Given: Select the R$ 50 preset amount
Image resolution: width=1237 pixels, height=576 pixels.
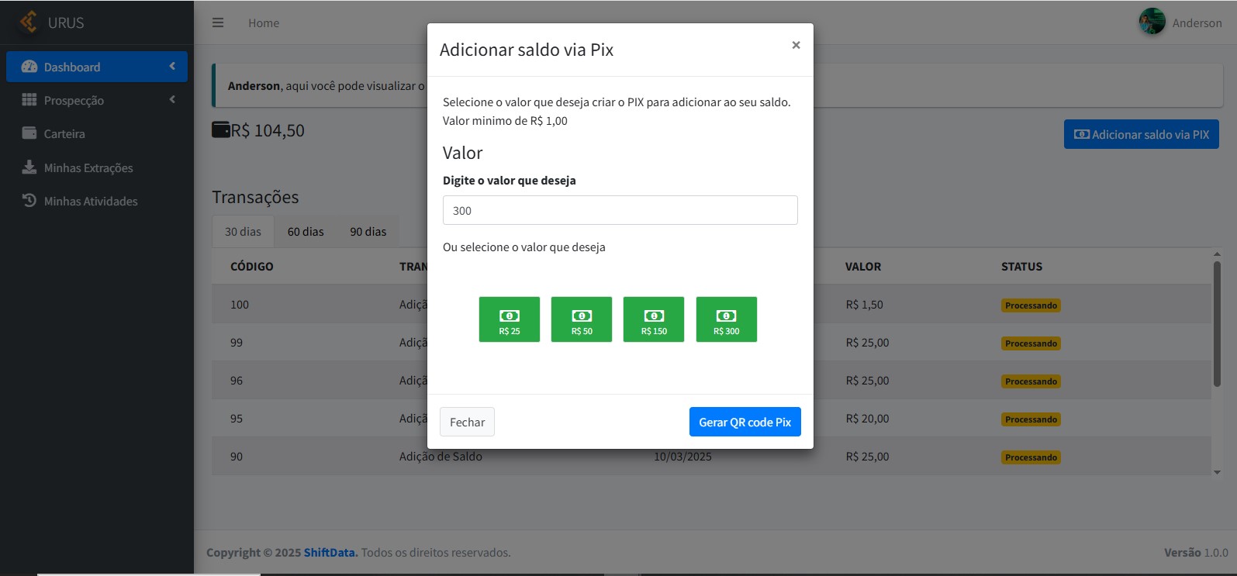Looking at the screenshot, I should click(581, 319).
